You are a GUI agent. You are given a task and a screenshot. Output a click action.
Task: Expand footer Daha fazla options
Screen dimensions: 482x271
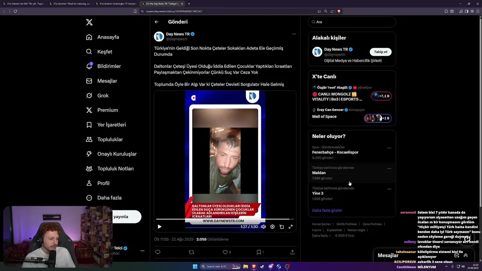tap(322, 236)
